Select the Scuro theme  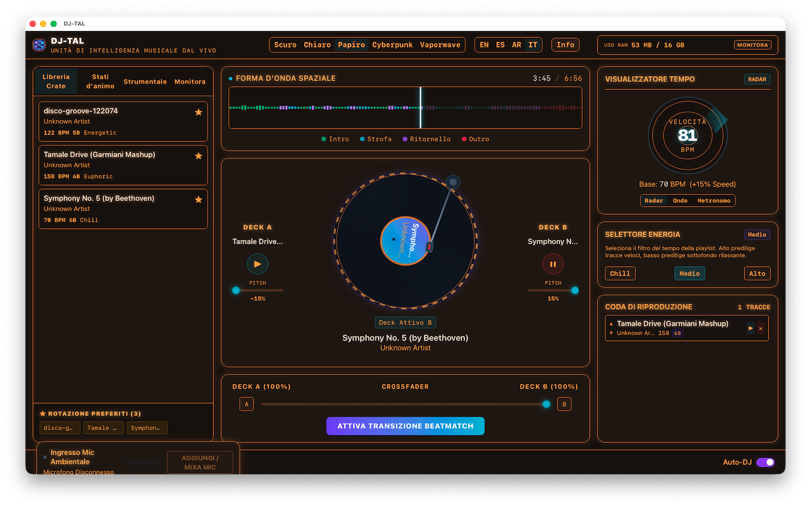pos(285,45)
